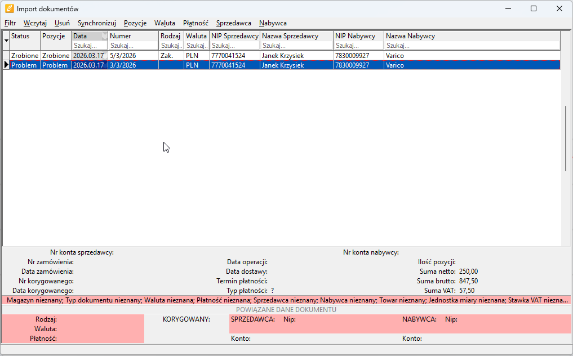Maximize the Import dokumentów window
Screen dimensions: 573x356
pos(533,8)
